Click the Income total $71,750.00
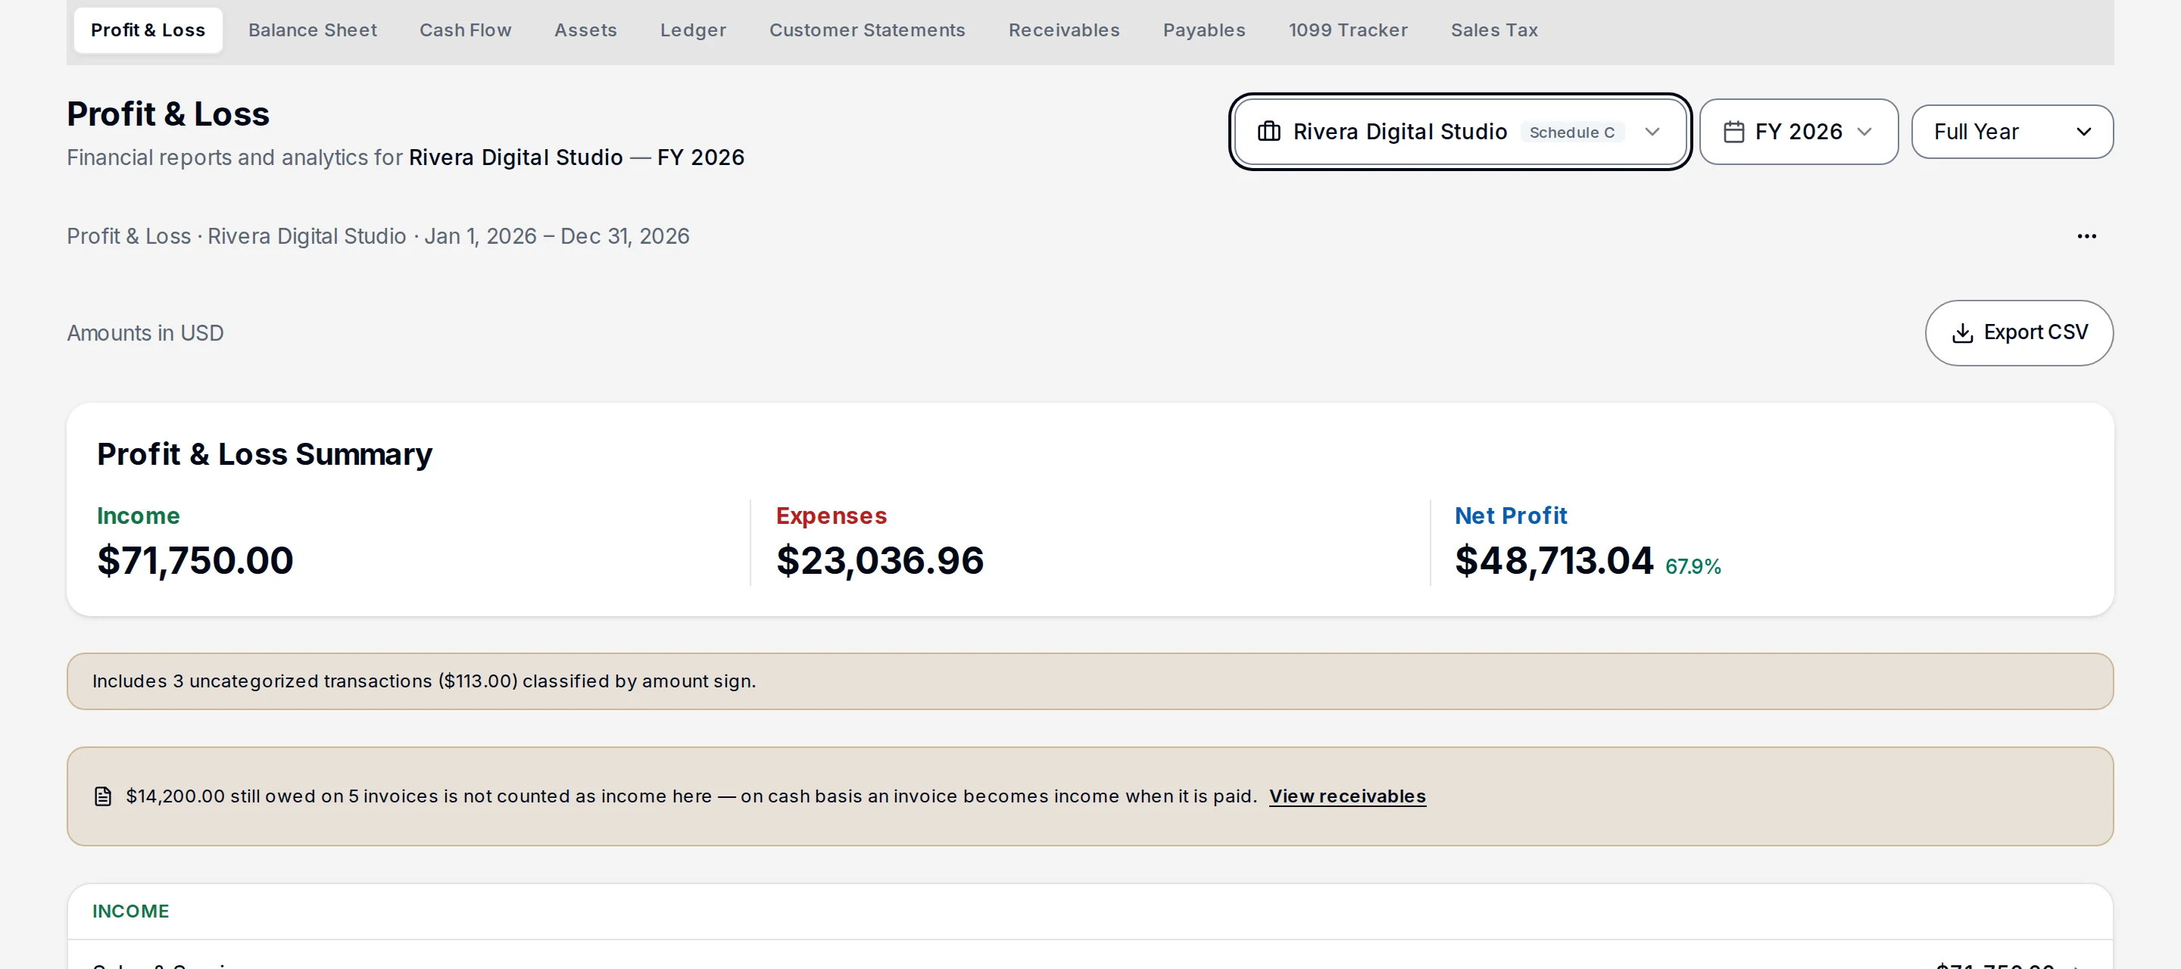The width and height of the screenshot is (2181, 969). click(x=195, y=560)
